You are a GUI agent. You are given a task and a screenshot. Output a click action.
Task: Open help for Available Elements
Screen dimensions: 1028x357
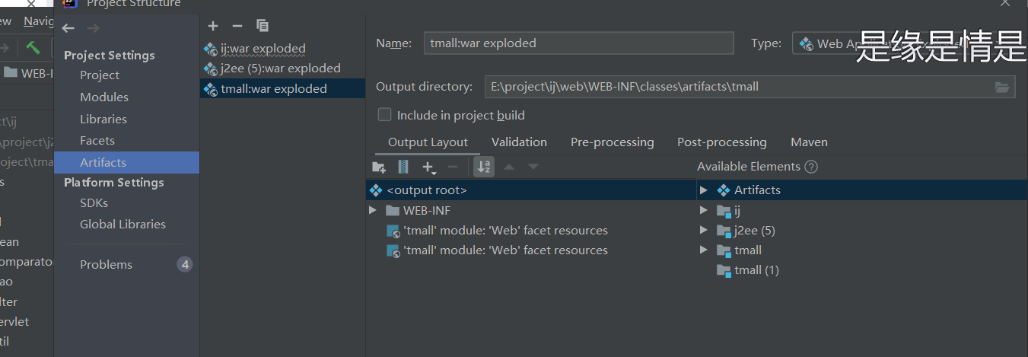[x=811, y=167]
